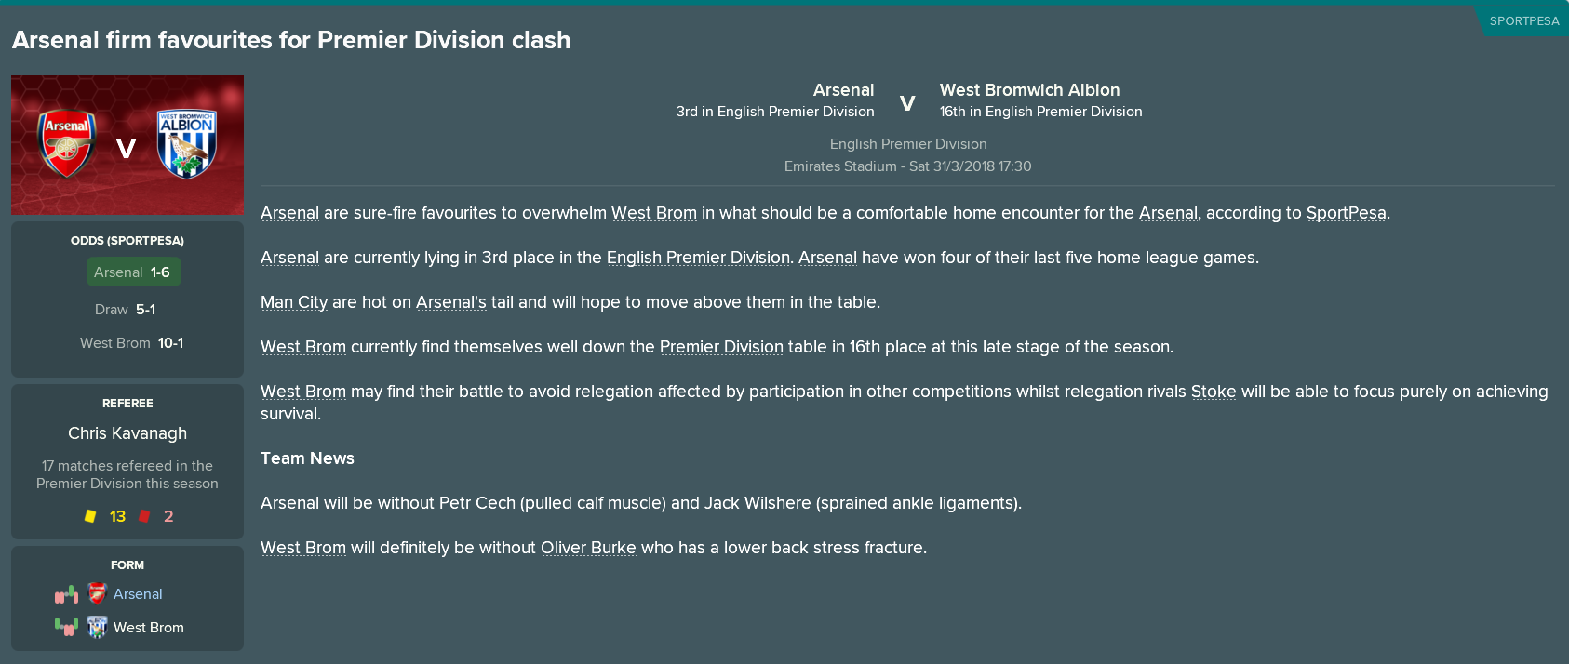Image resolution: width=1569 pixels, height=664 pixels.
Task: Click the Arsenal crest in match banner
Action: coord(66,144)
